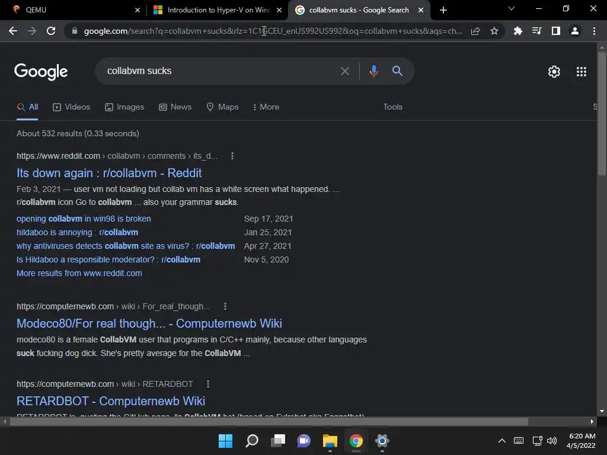This screenshot has width=607, height=455.
Task: Click the horizontal scrollbar thumb
Action: [x=269, y=422]
